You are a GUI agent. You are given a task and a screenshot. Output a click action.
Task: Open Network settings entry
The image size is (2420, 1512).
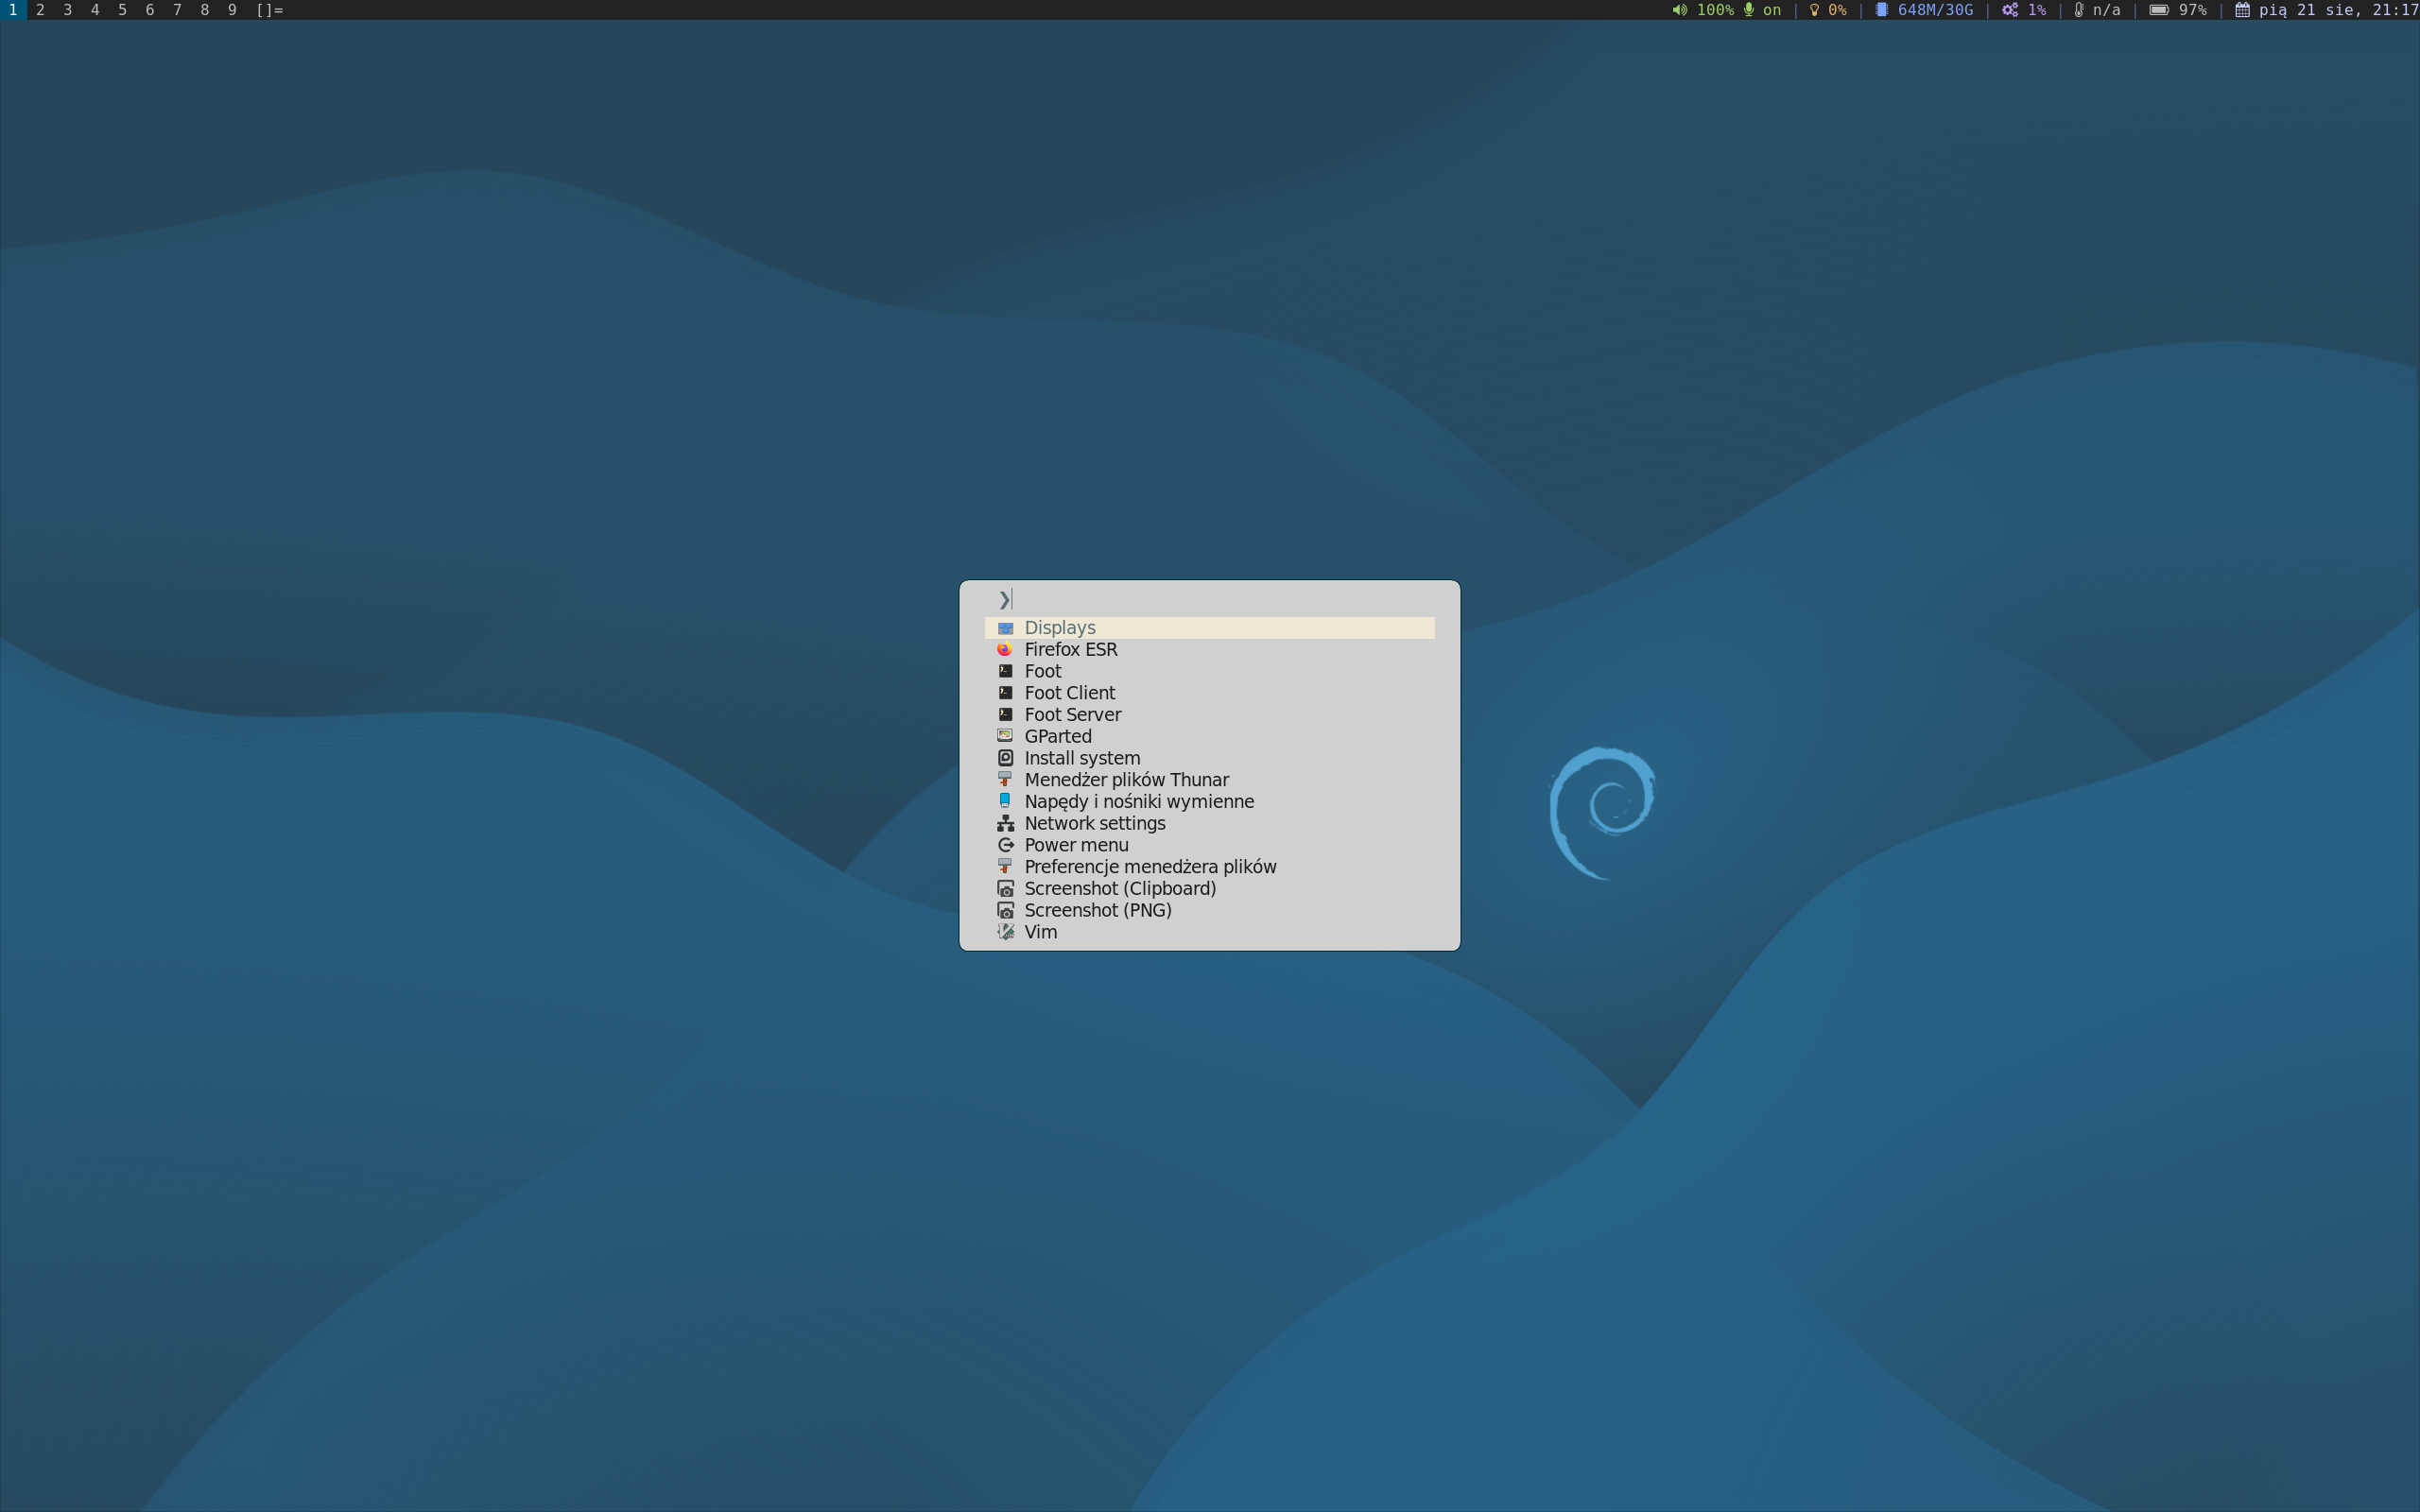(x=1210, y=823)
